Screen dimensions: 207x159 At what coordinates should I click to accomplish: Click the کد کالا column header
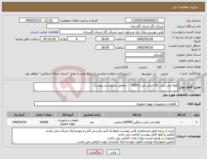click(x=181, y=115)
